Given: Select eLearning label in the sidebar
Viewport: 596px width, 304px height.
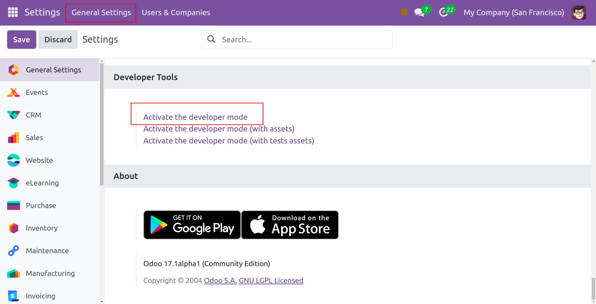Looking at the screenshot, I should (x=42, y=183).
